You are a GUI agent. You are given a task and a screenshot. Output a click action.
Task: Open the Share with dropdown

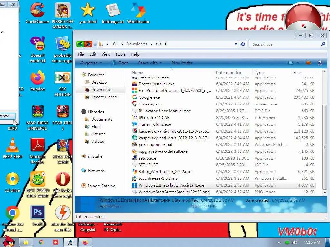[150, 63]
